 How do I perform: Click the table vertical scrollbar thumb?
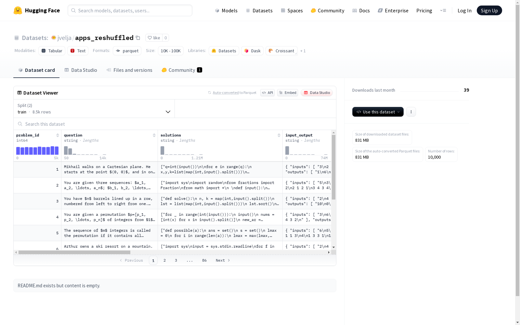coord(333,167)
